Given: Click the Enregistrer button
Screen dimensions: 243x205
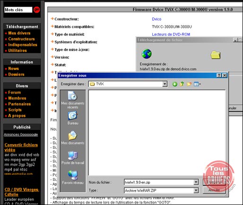Looking at the screenshot, I should [214, 182].
